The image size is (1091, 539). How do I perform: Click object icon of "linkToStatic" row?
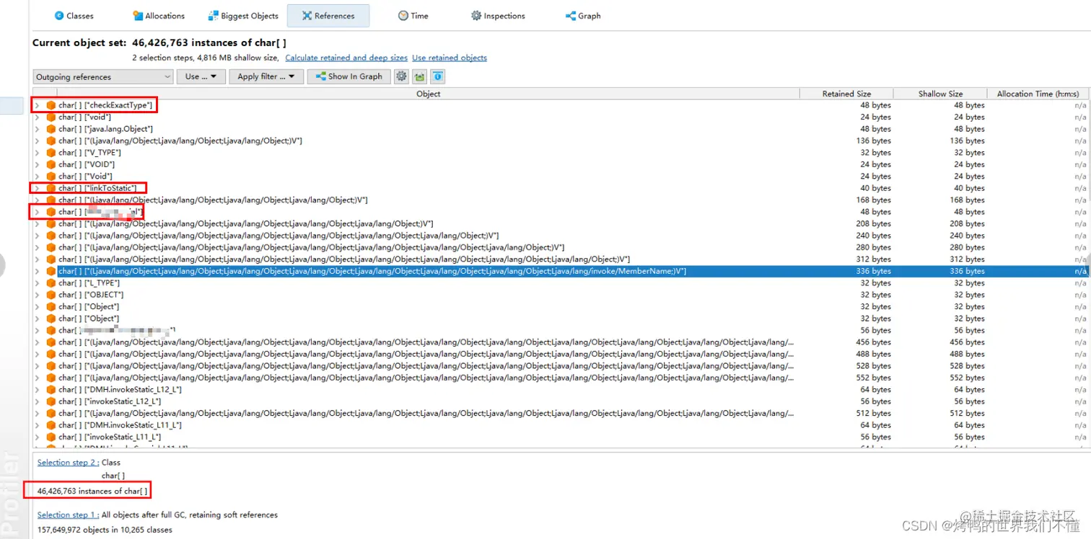tap(51, 188)
